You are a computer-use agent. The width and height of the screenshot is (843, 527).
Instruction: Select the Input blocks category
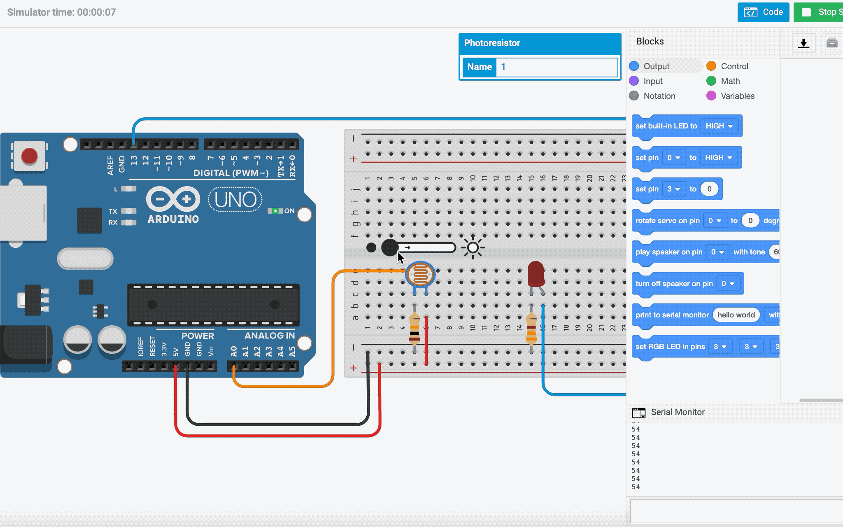tap(652, 81)
